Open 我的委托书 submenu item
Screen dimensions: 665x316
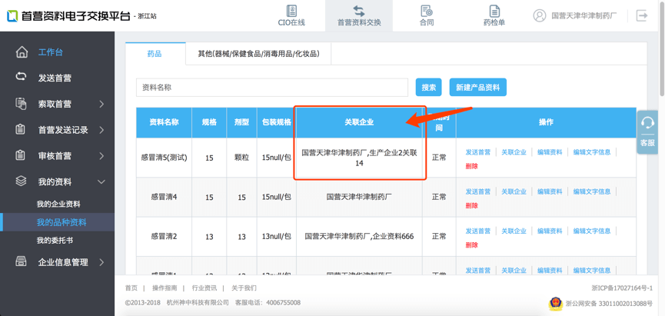point(55,240)
